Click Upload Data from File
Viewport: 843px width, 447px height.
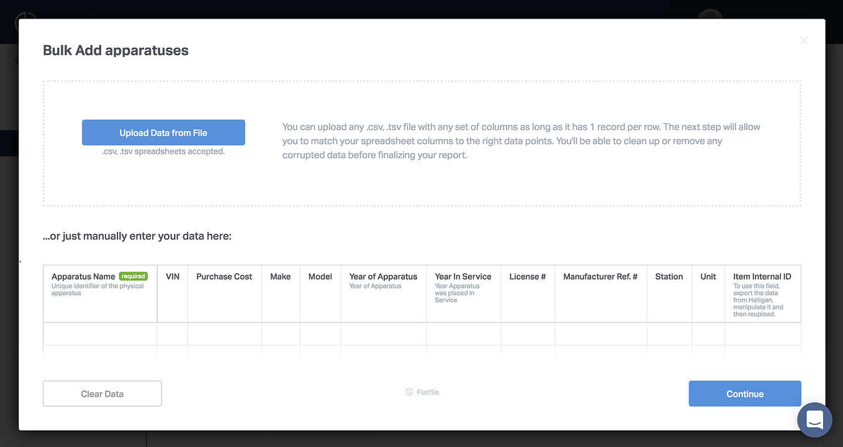tap(163, 132)
